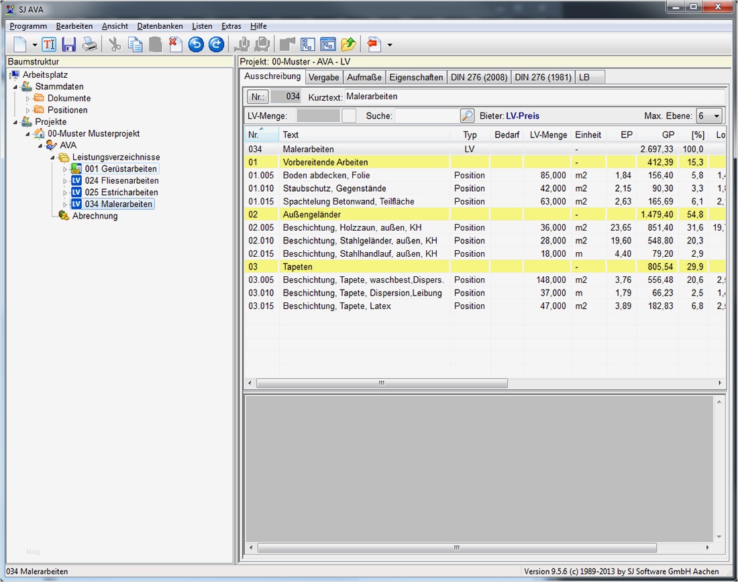
Task: Click the delete (red X document) icon
Action: (x=175, y=45)
